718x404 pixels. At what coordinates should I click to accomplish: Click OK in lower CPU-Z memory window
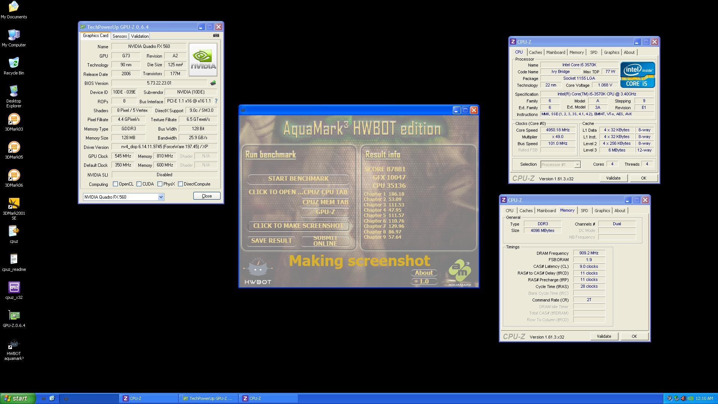click(634, 336)
